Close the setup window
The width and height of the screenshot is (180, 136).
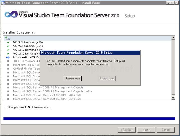[x=176, y=3]
